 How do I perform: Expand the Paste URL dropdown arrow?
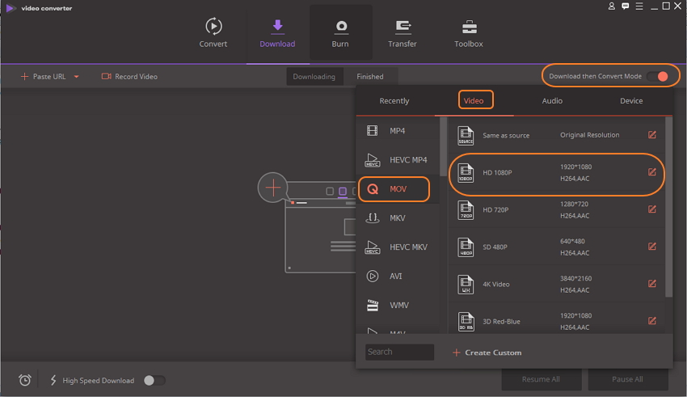click(76, 77)
